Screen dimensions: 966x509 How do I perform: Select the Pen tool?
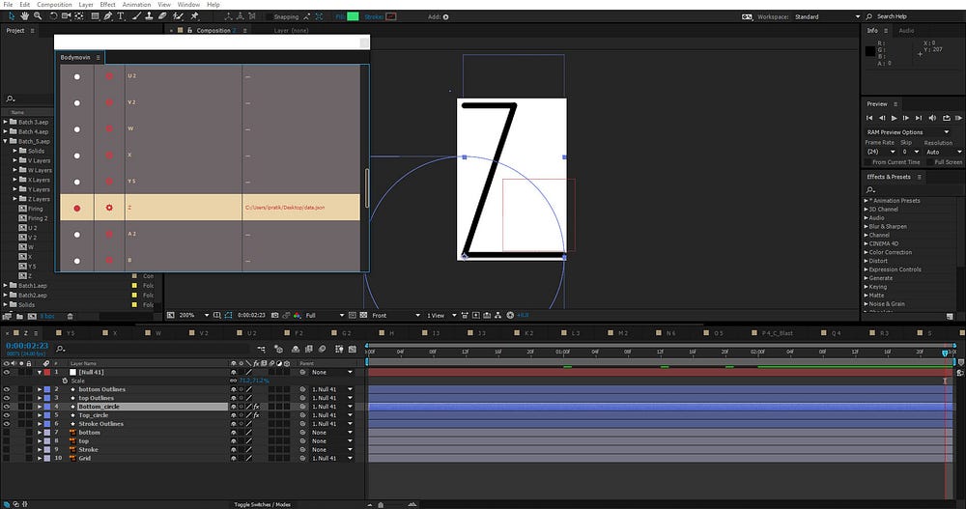pos(108,16)
